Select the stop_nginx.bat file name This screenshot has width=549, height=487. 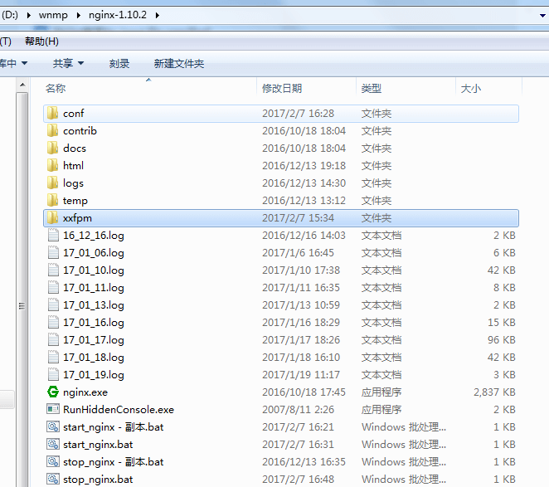[x=98, y=480]
